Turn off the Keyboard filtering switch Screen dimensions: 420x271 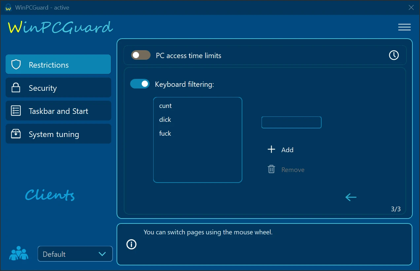(x=140, y=84)
